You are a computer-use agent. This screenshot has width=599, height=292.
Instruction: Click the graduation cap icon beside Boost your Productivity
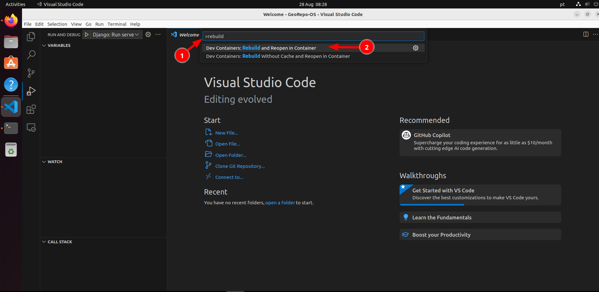(x=406, y=235)
